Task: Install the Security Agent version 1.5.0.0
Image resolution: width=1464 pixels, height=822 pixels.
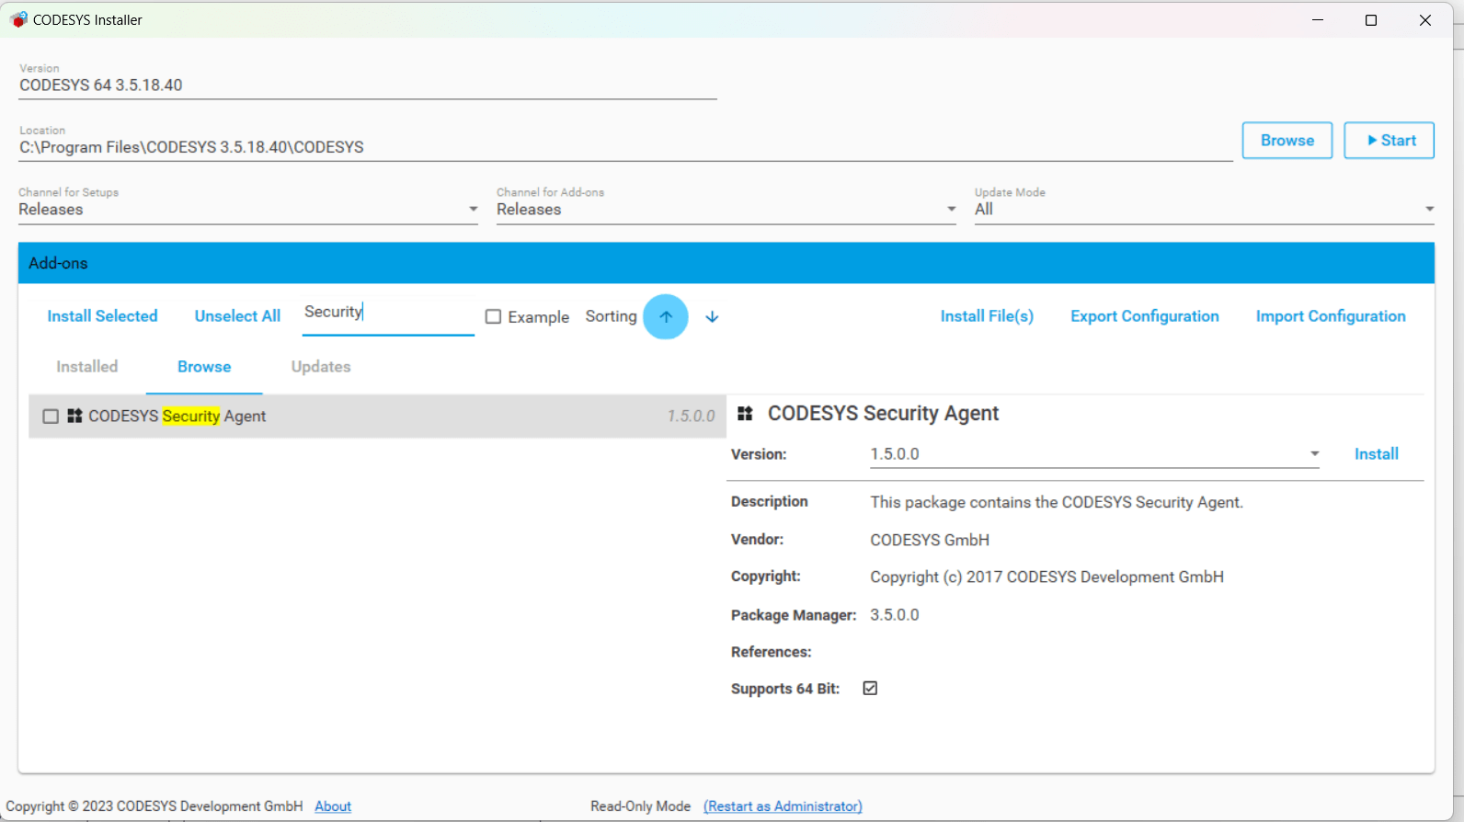Action: coord(1376,454)
